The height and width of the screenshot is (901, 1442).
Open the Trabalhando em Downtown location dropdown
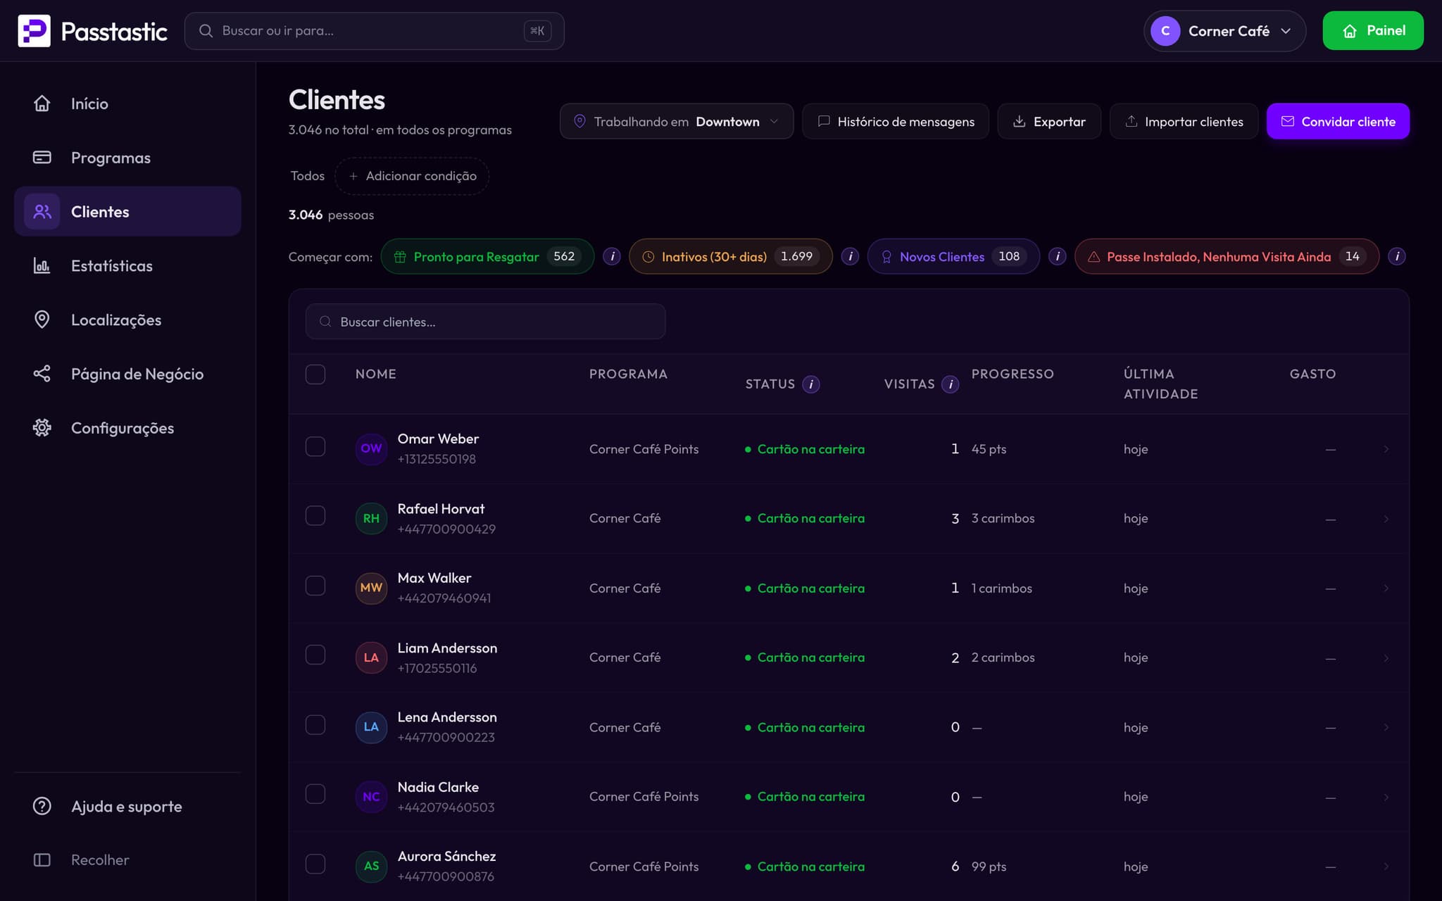(x=676, y=121)
